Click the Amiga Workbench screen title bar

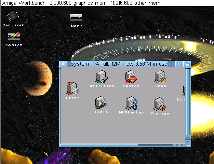coord(107,3)
